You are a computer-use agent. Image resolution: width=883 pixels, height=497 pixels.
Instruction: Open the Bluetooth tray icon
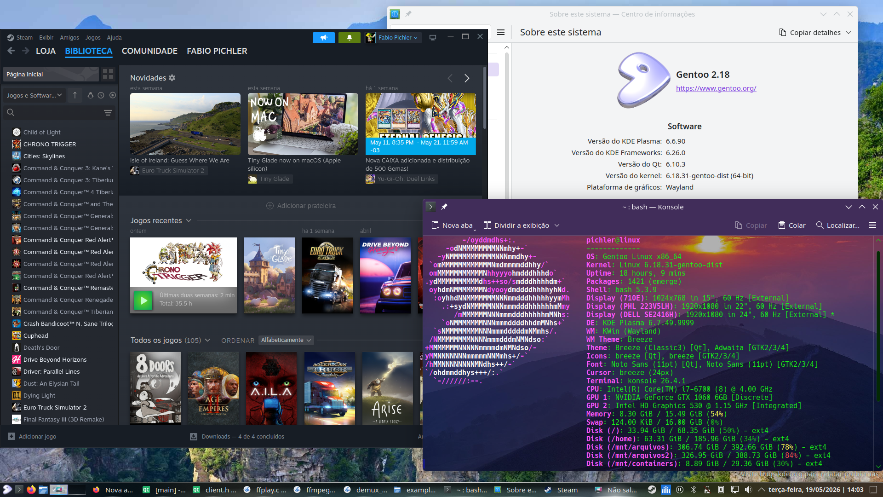pyautogui.click(x=694, y=490)
